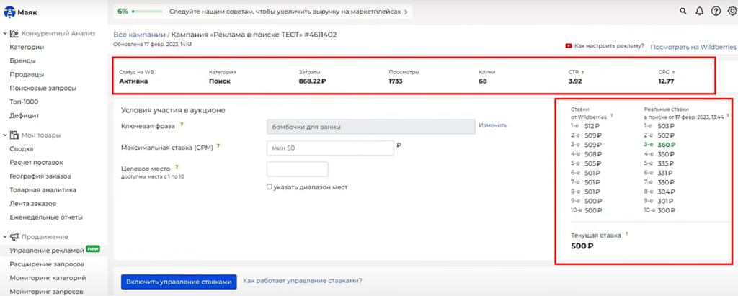Open the help question mark icon
The width and height of the screenshot is (738, 296).
pyautogui.click(x=716, y=11)
